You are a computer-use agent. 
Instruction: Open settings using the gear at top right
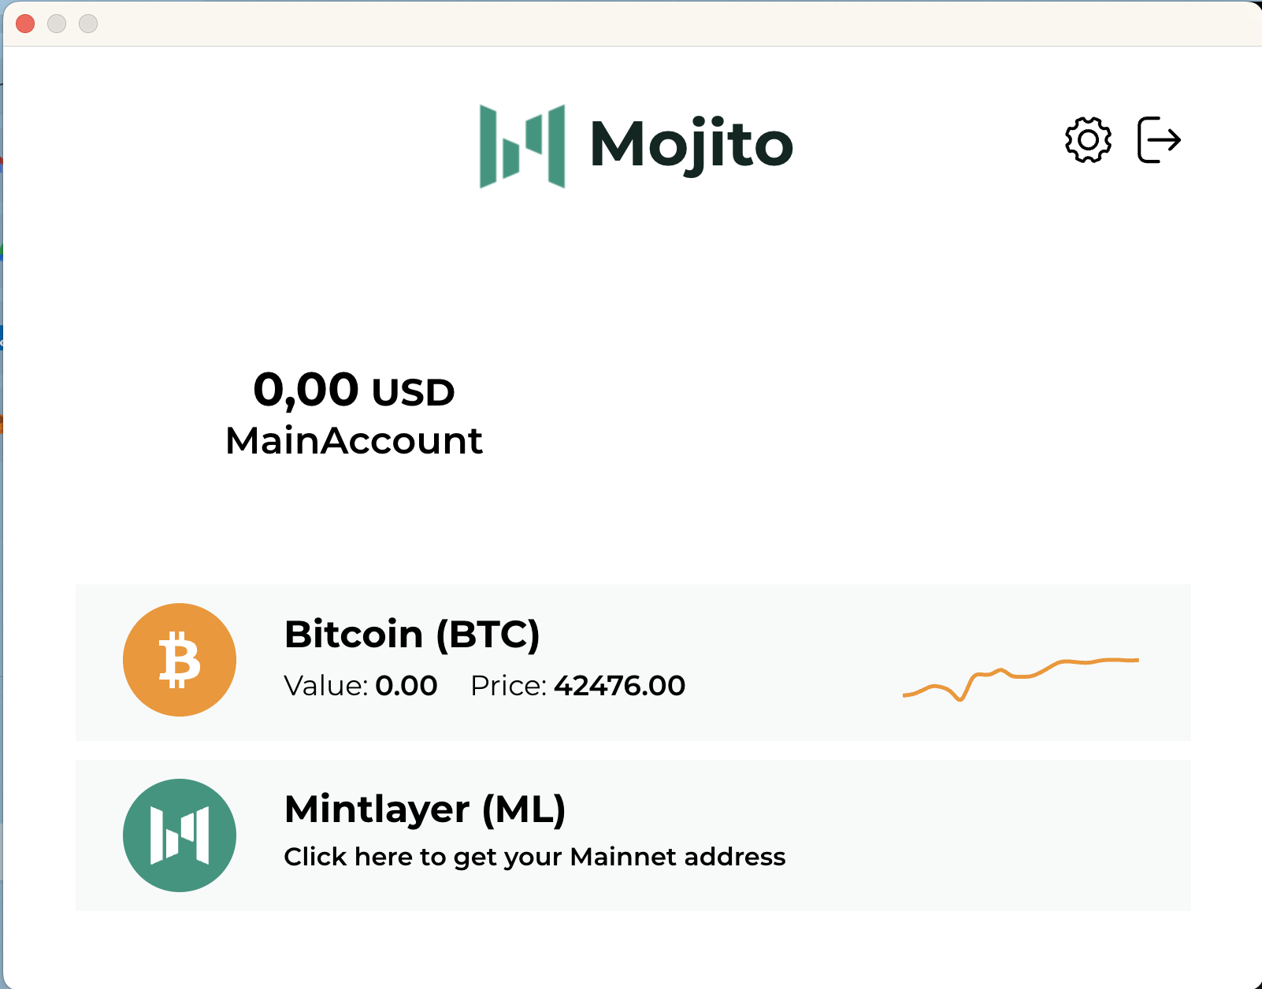[x=1087, y=140]
